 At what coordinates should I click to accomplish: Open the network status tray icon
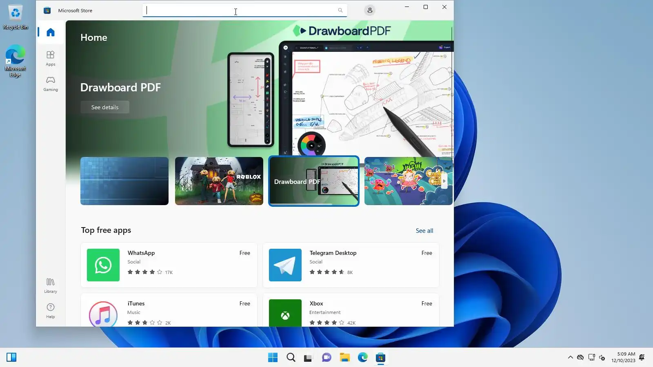(x=591, y=358)
